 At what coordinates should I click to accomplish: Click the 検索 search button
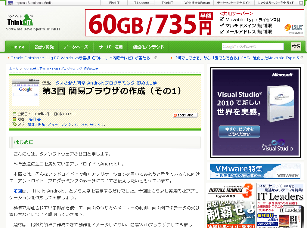click(x=296, y=46)
